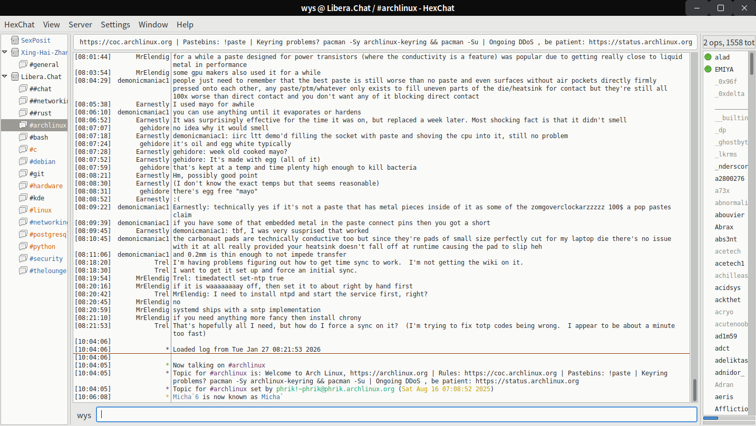Screen dimensions: 756x426
Task: Click the #thelounge channel icon
Action: [23, 270]
